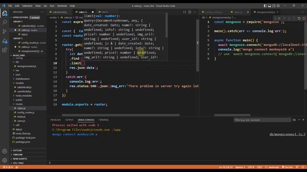This screenshot has height=172, width=307.
Task: Switch to the Problems panel tab
Action: click(56, 120)
